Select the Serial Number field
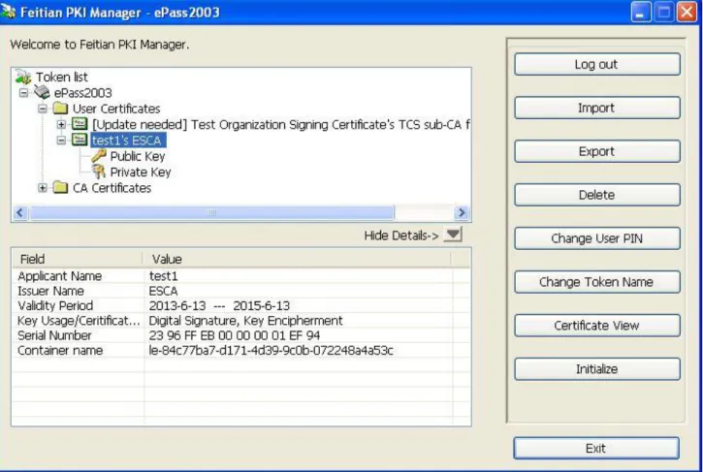 (54, 335)
